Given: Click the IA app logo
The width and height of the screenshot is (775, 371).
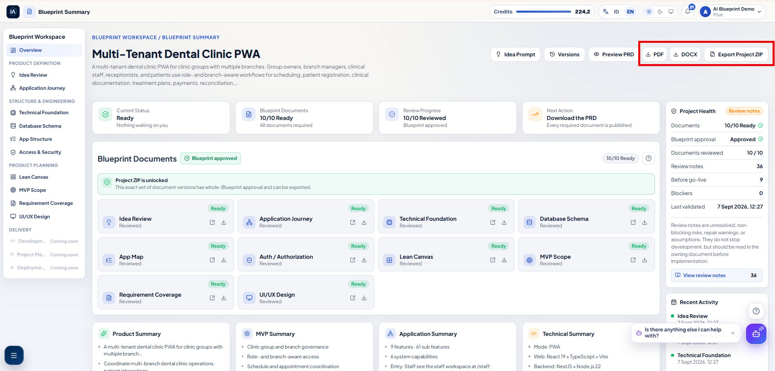Looking at the screenshot, I should tap(13, 12).
